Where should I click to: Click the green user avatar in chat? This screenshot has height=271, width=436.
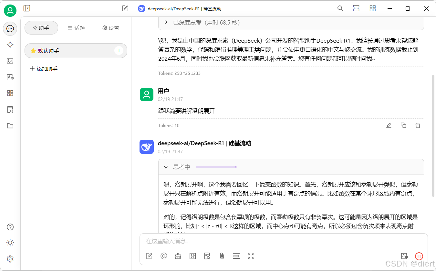(x=147, y=95)
